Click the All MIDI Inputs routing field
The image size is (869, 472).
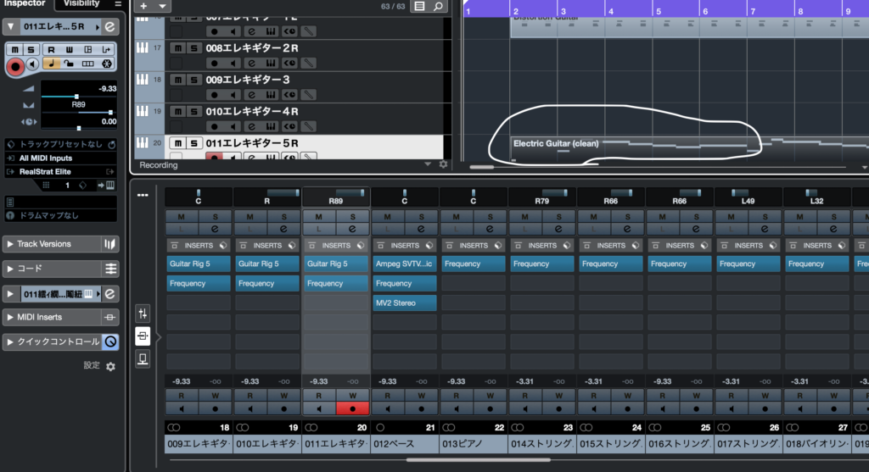(59, 158)
